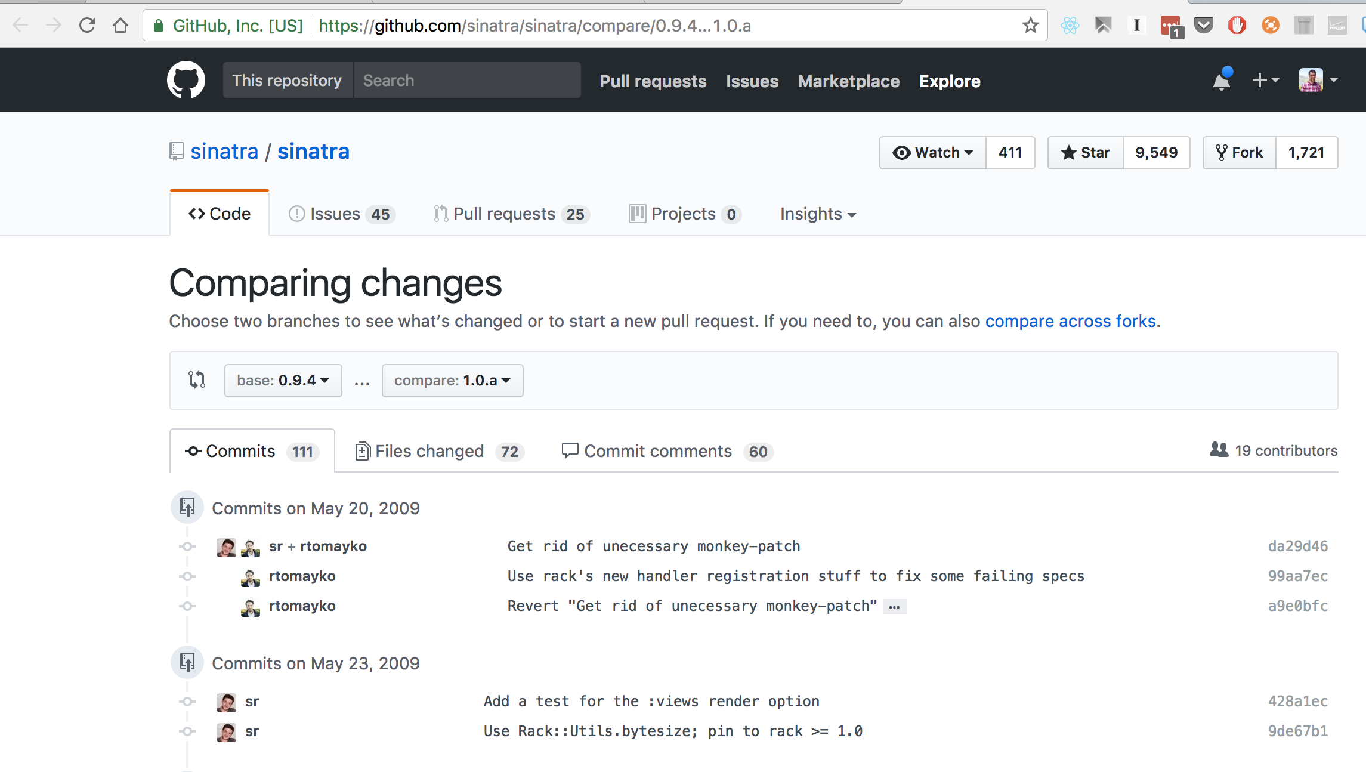Viewport: 1366px width, 772px height.
Task: Open the Projects 0 tab
Action: 685,214
